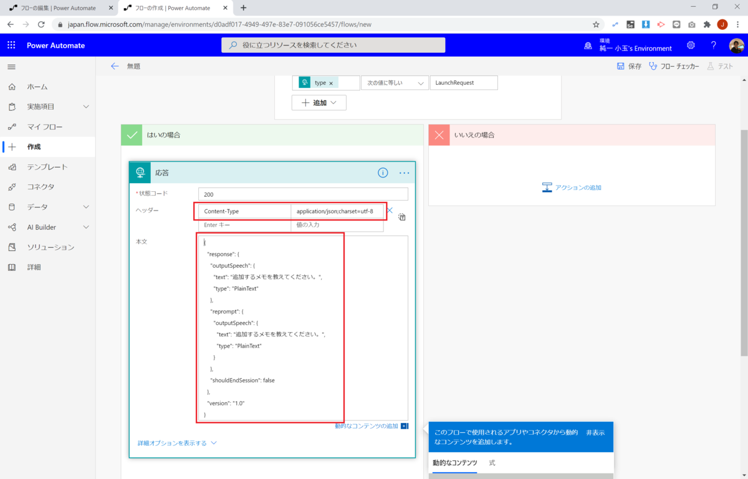Click the 無題 flow title
This screenshot has height=479, width=748.
click(133, 66)
